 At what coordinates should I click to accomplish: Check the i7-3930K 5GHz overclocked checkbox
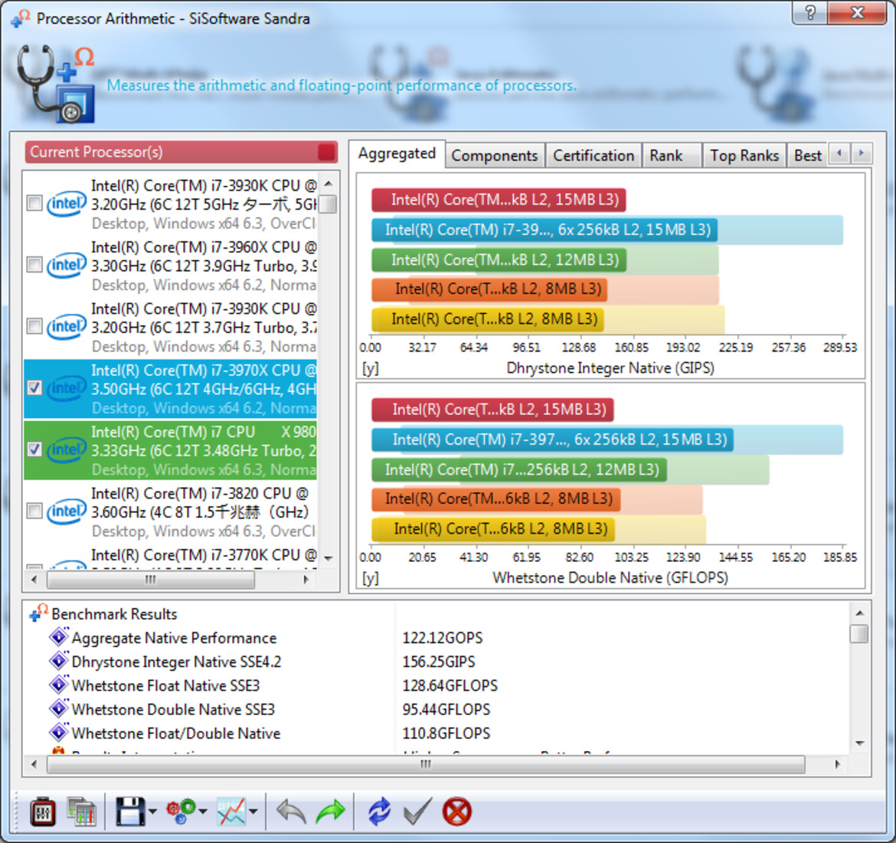click(x=35, y=204)
